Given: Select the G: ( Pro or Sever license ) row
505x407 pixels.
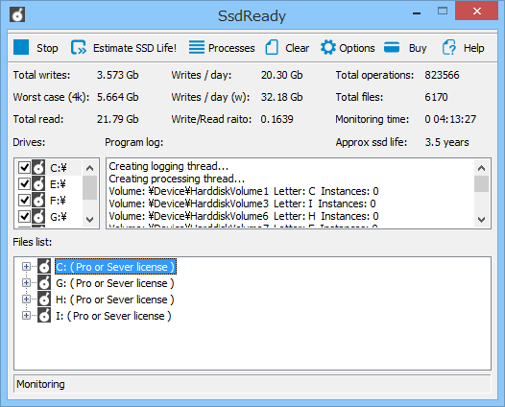Looking at the screenshot, I should [115, 283].
